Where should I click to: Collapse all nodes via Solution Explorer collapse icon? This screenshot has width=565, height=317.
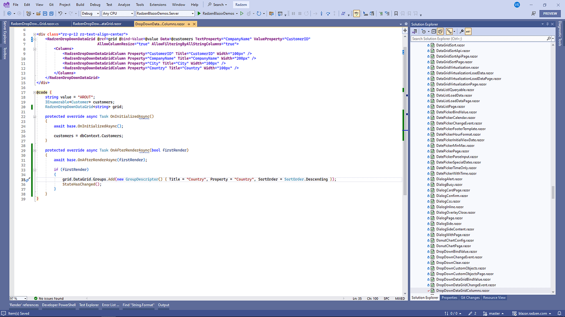point(434,31)
